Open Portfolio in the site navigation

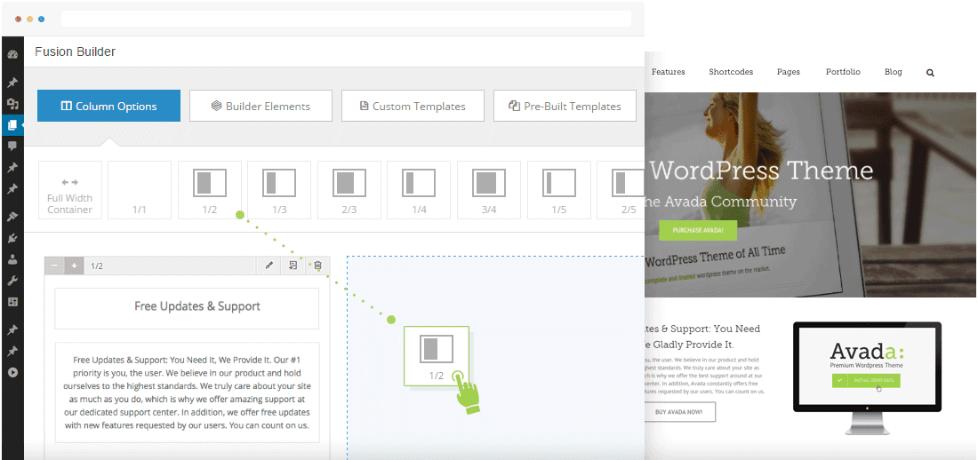click(843, 72)
